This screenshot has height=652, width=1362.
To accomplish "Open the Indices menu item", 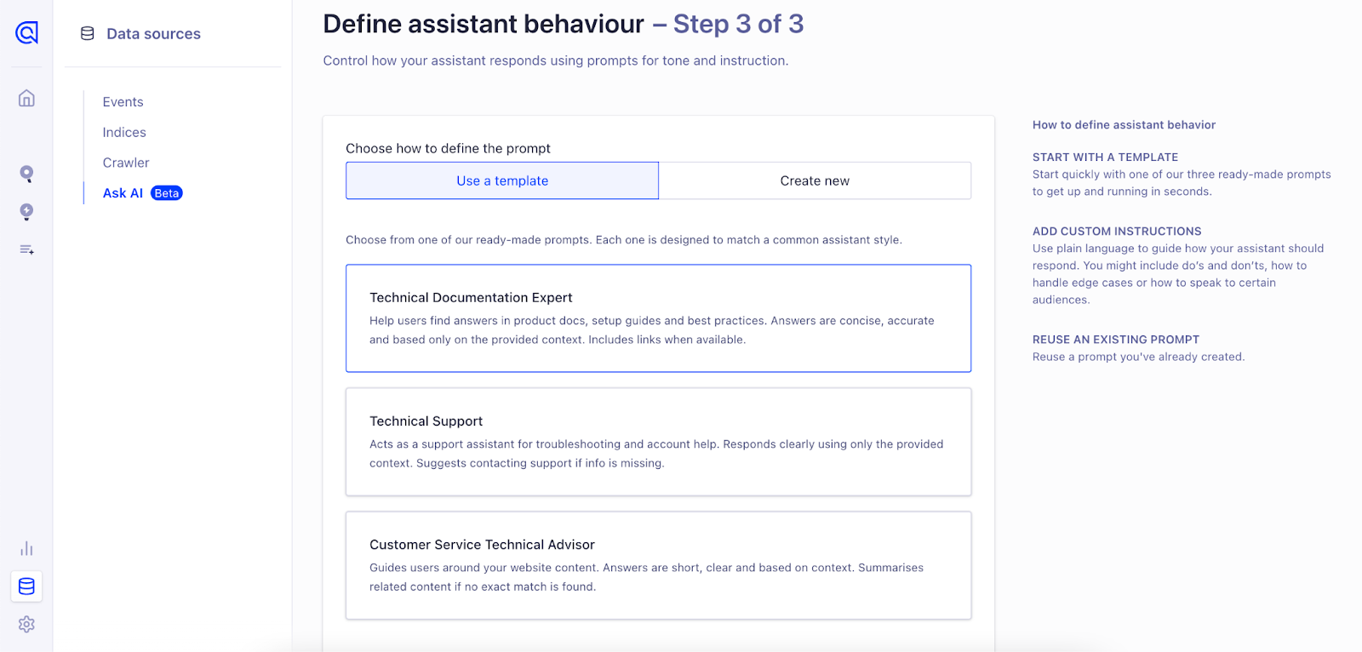I will click(124, 133).
